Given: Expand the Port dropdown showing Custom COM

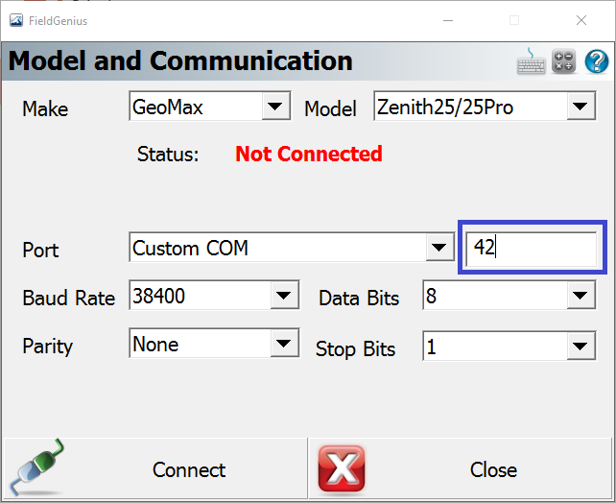Looking at the screenshot, I should (x=438, y=248).
